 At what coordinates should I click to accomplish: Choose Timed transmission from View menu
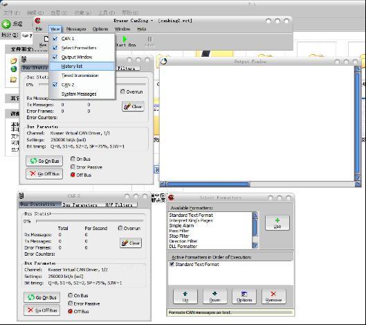(x=82, y=76)
